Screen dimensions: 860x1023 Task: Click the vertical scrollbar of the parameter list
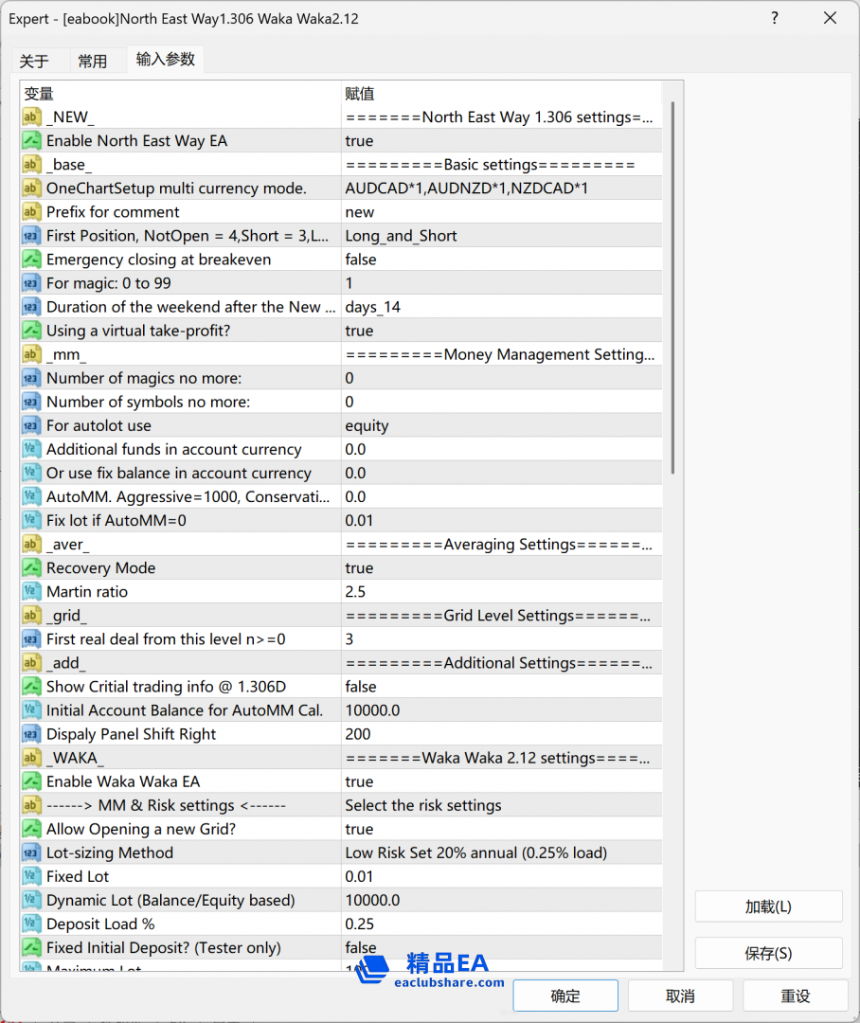[x=672, y=284]
